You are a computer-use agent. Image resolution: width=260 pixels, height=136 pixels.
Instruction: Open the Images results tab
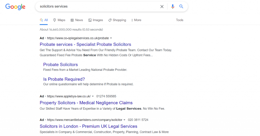[x=95, y=20]
